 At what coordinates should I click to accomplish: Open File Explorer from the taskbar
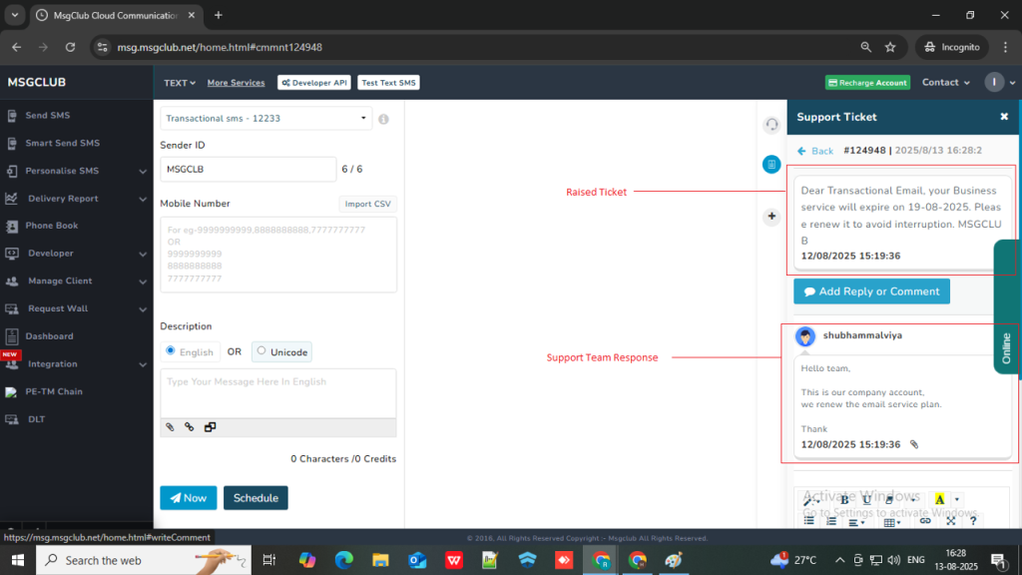click(x=380, y=560)
